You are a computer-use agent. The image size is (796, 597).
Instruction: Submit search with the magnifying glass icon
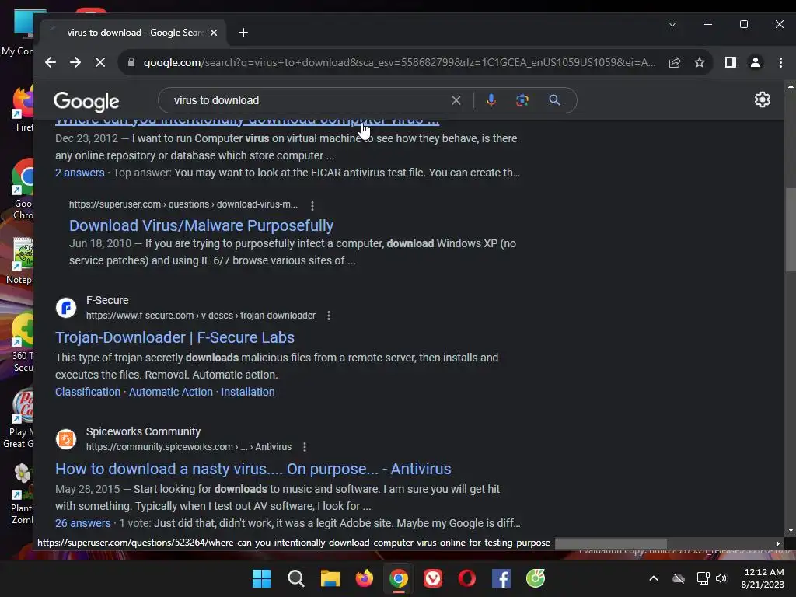pos(555,100)
